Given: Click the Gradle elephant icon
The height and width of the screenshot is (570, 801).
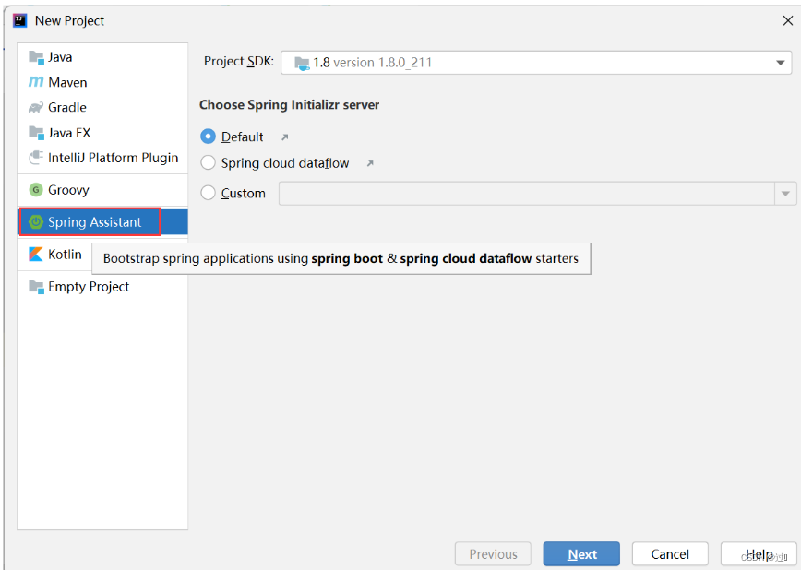Looking at the screenshot, I should 36,107.
